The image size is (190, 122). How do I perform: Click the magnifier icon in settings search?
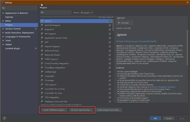tap(3, 8)
